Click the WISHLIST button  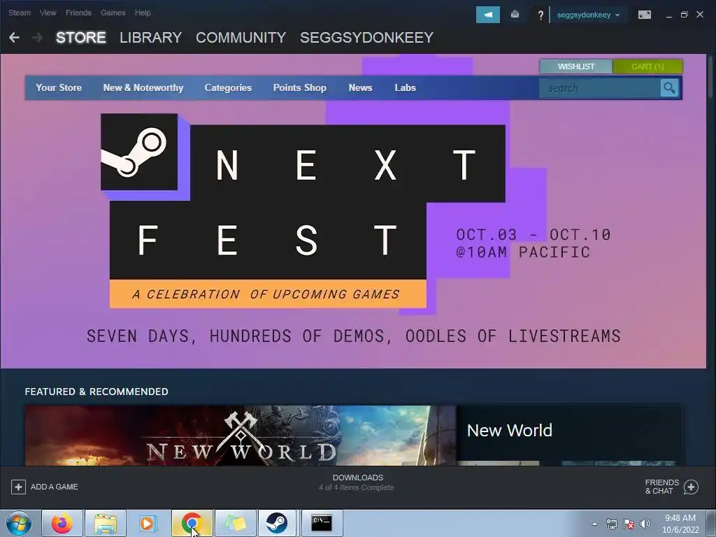coord(576,66)
